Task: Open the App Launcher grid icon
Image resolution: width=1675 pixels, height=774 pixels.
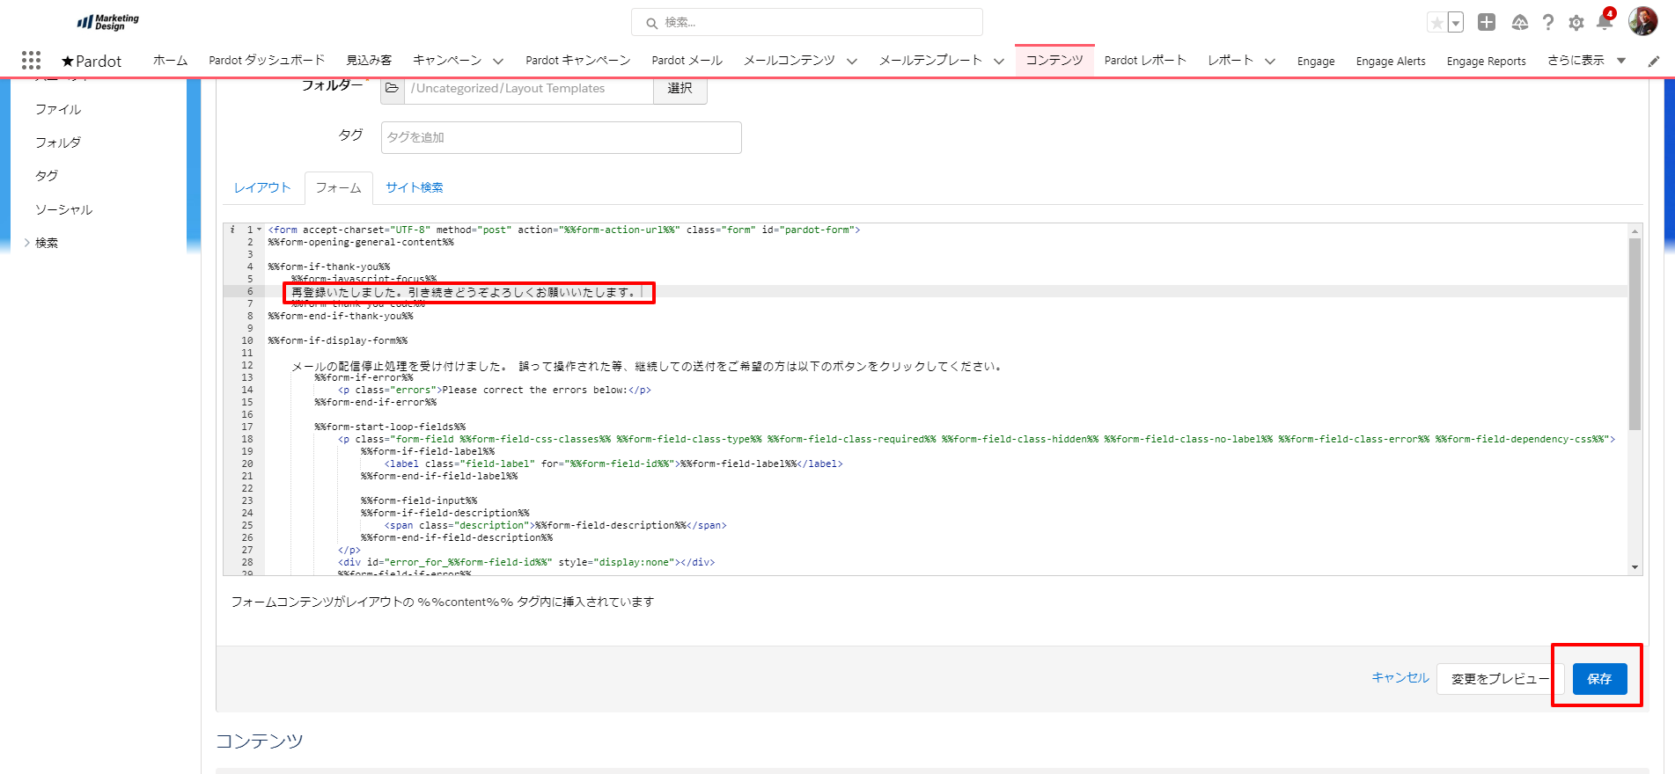Action: click(32, 60)
